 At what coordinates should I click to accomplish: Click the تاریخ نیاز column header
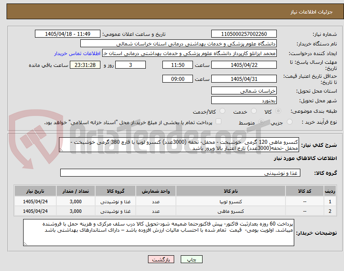(x=35, y=191)
